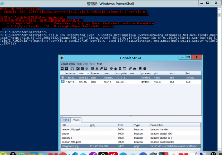Select the stager URI row
Screen dimensions: 222x155
click(x=131, y=134)
